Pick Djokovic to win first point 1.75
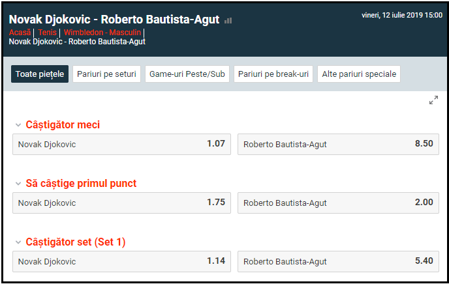The height and width of the screenshot is (284, 449). pos(121,203)
